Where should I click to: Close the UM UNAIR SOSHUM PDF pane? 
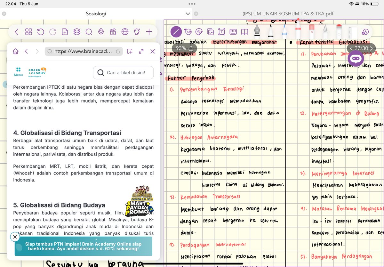click(x=196, y=14)
